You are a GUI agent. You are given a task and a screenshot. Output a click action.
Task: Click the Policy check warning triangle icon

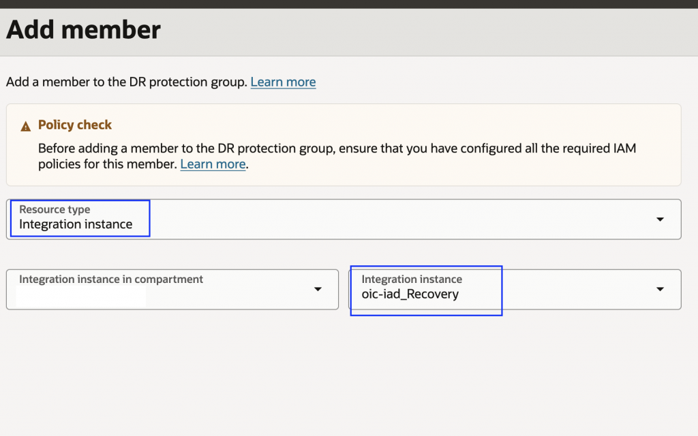pos(26,126)
